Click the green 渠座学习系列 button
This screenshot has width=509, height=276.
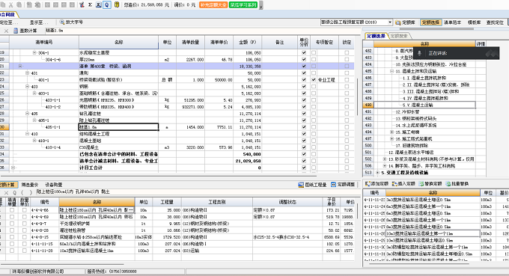pyautogui.click(x=243, y=5)
